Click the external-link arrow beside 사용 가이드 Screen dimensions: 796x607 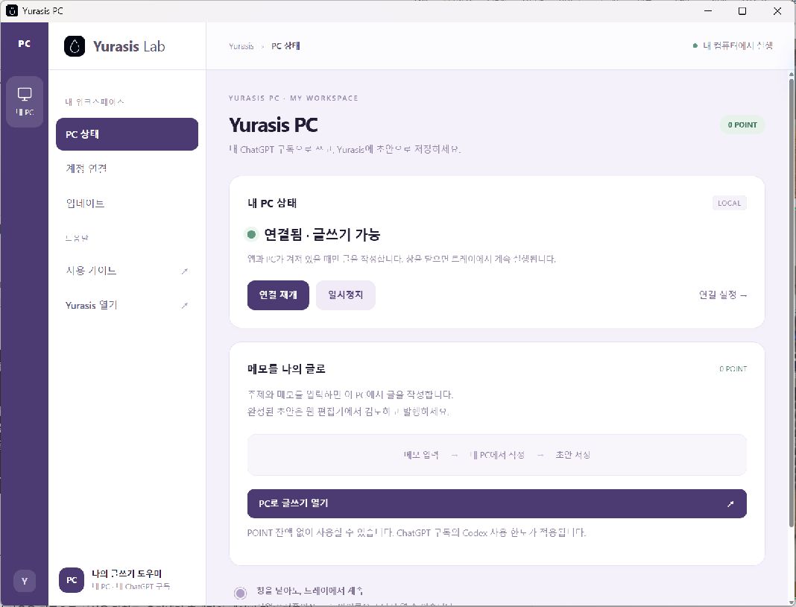tap(184, 271)
